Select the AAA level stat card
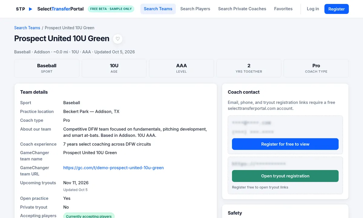Viewport: 363px width, 218px height. (x=181, y=68)
